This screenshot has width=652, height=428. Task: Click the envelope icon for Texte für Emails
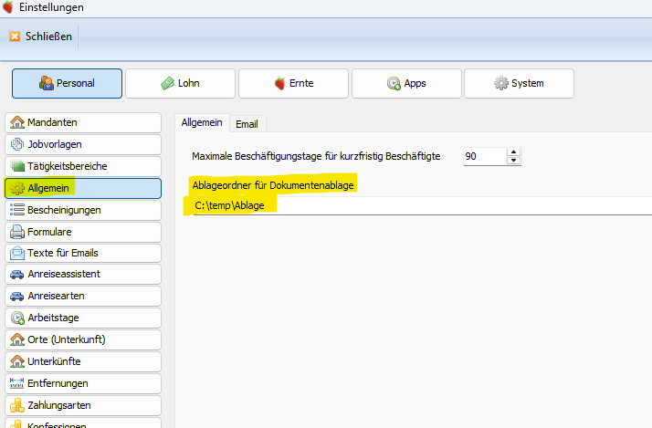point(17,253)
